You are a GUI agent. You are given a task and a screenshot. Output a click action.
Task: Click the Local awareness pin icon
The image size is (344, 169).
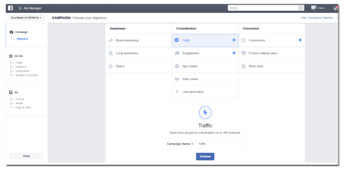point(111,53)
